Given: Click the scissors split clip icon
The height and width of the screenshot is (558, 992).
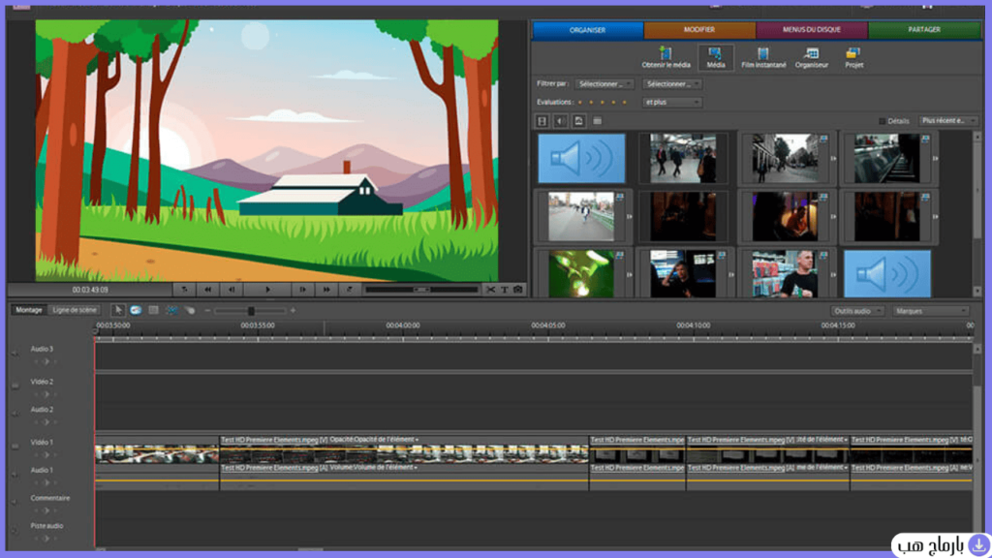Looking at the screenshot, I should [x=490, y=290].
